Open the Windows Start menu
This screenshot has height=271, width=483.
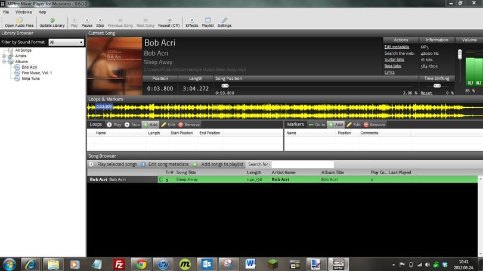(9, 264)
